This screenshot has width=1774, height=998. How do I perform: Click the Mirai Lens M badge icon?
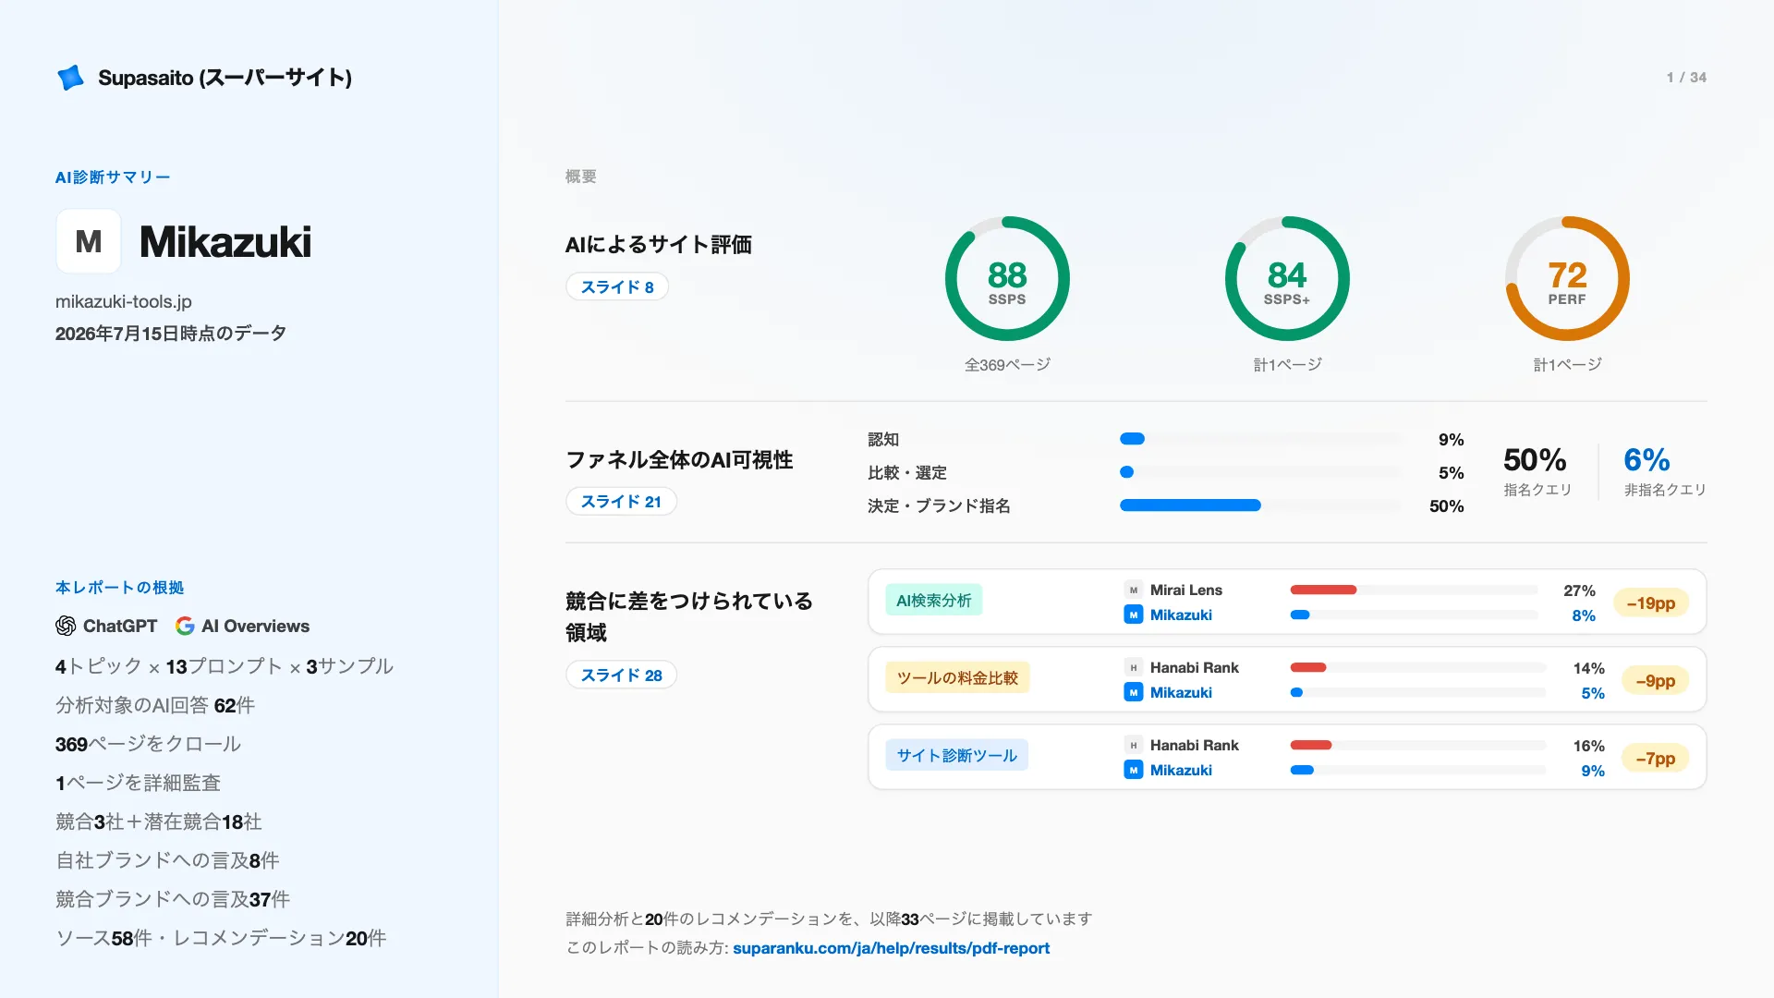pyautogui.click(x=1134, y=590)
